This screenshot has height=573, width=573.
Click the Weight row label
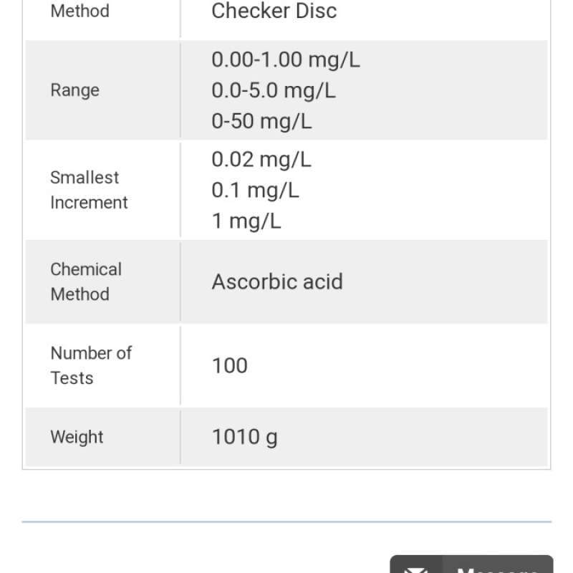[77, 437]
